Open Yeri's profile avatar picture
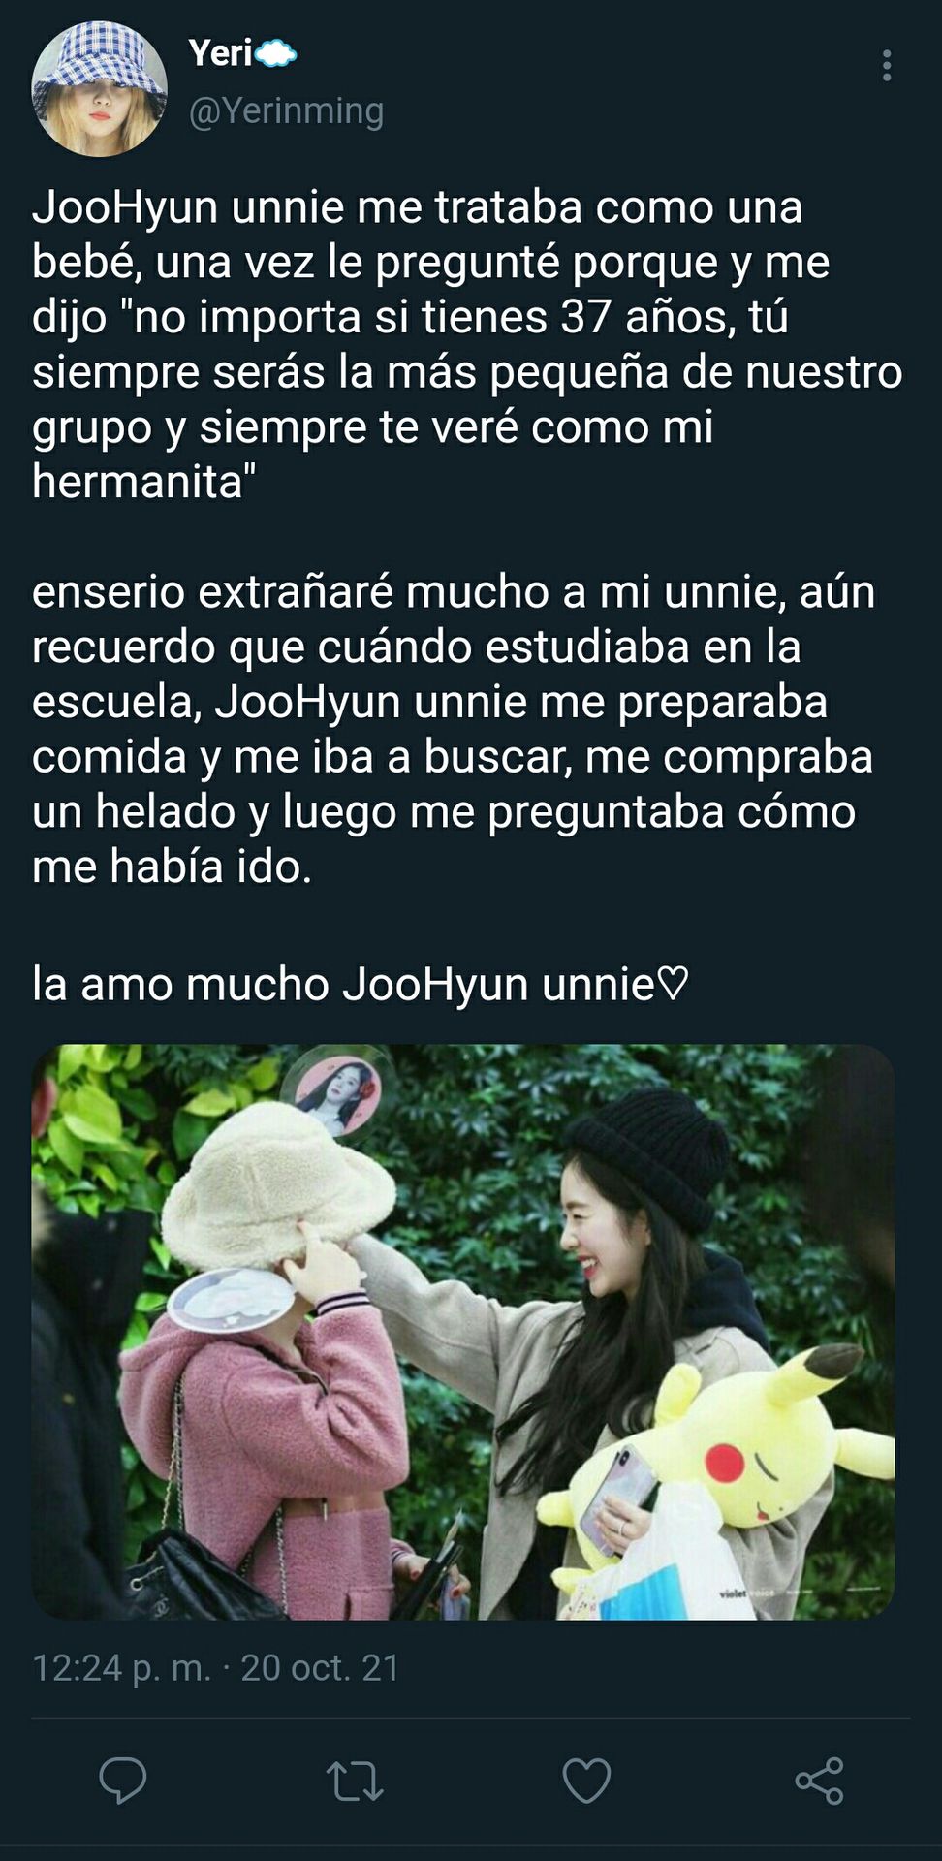 (x=99, y=89)
